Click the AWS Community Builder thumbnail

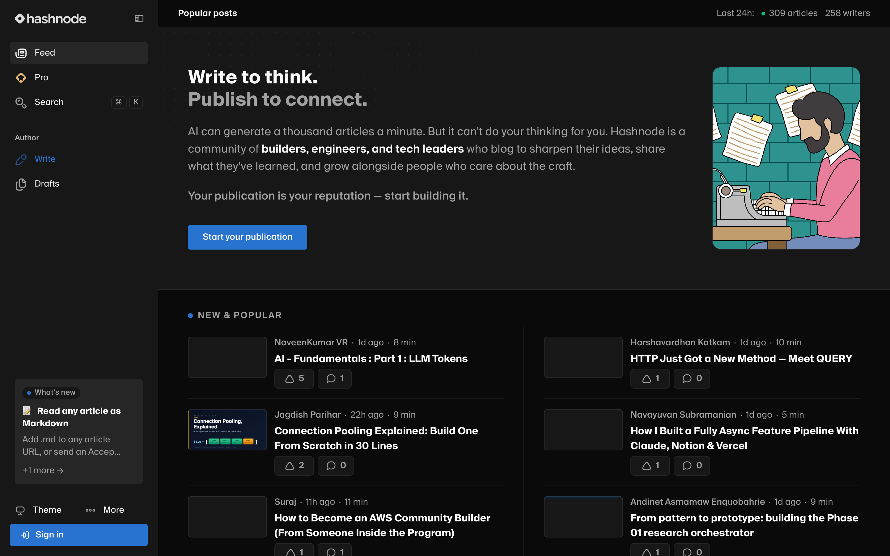click(x=227, y=517)
